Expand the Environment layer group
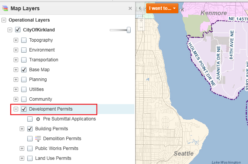248x164 pixels. tap(16, 50)
